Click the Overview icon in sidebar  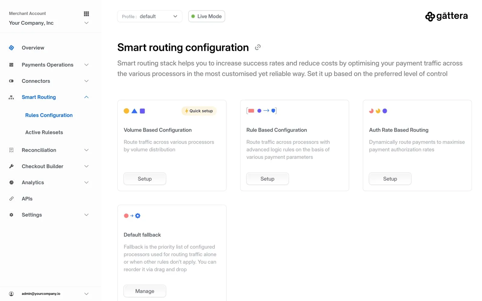(11, 48)
